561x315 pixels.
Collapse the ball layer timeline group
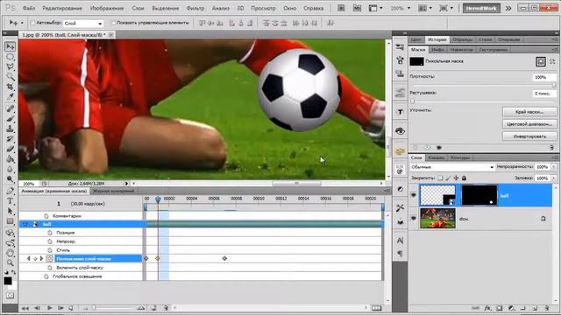(25, 224)
